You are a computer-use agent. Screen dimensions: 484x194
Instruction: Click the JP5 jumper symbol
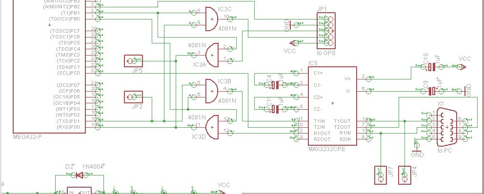133,61
